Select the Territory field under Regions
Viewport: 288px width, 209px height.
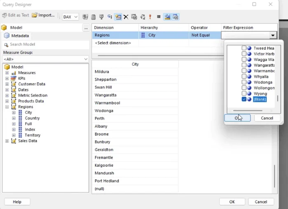tap(33, 135)
